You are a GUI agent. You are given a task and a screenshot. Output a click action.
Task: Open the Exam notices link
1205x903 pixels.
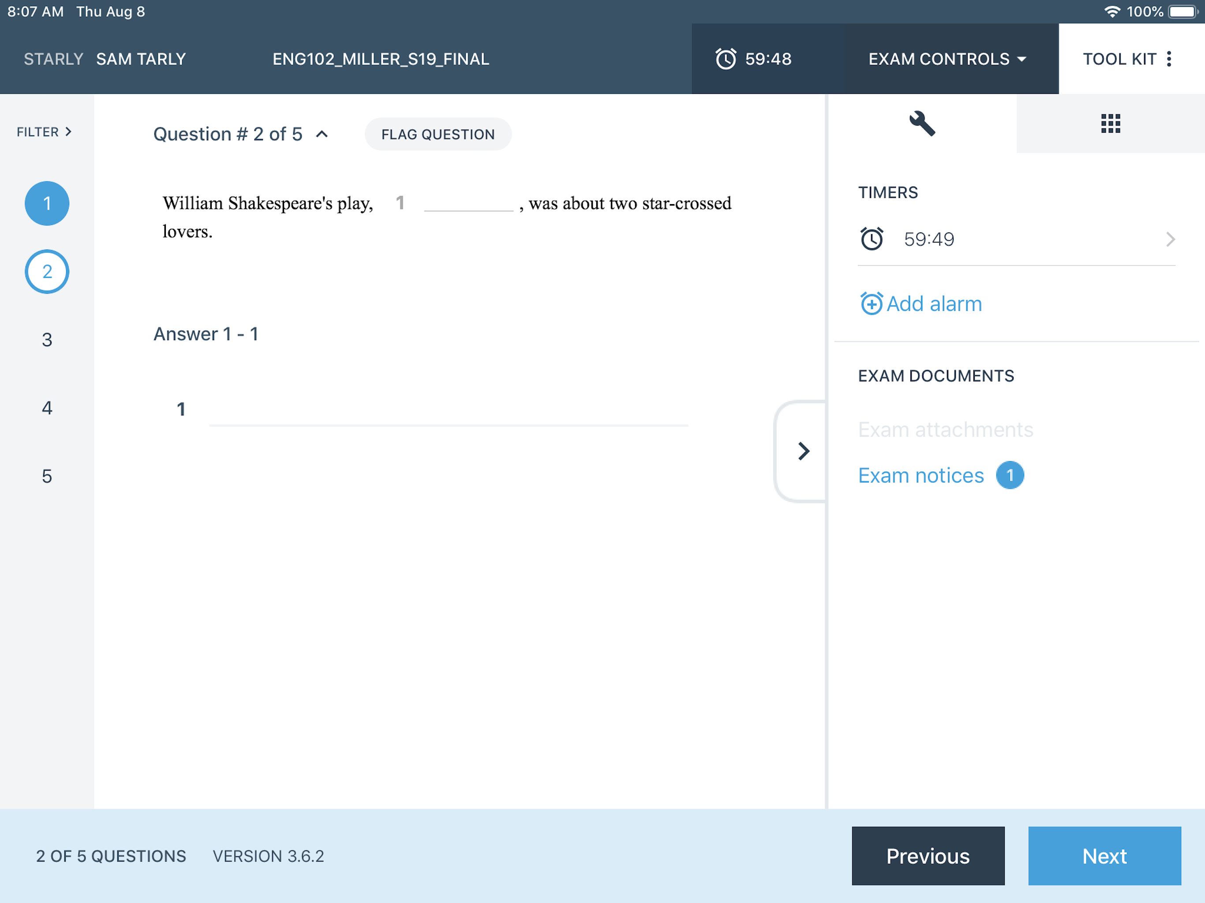coord(921,475)
